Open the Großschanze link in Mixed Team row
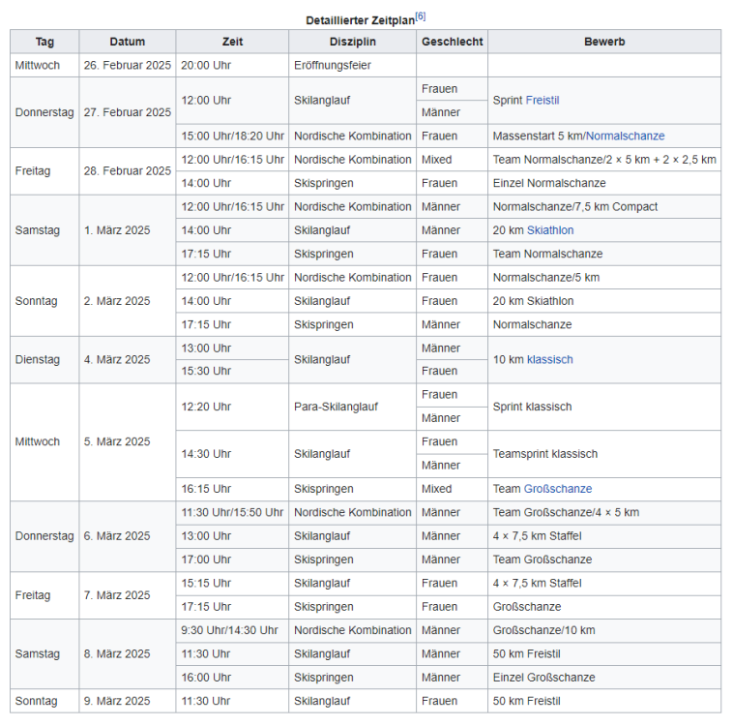733x726 pixels. tap(557, 490)
